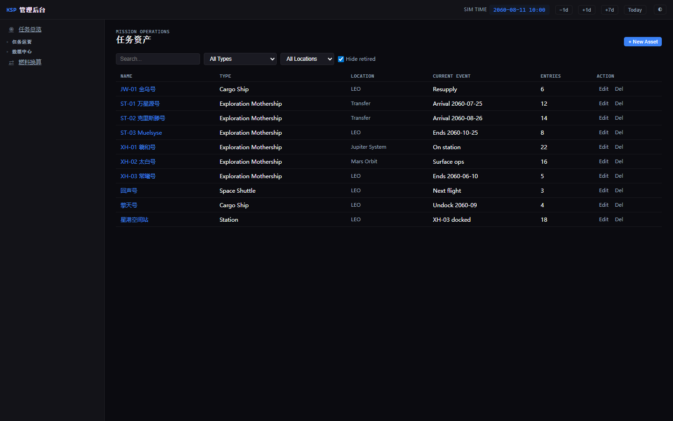Advance sim time with +7d button
Image resolution: width=673 pixels, height=421 pixels.
click(x=609, y=10)
